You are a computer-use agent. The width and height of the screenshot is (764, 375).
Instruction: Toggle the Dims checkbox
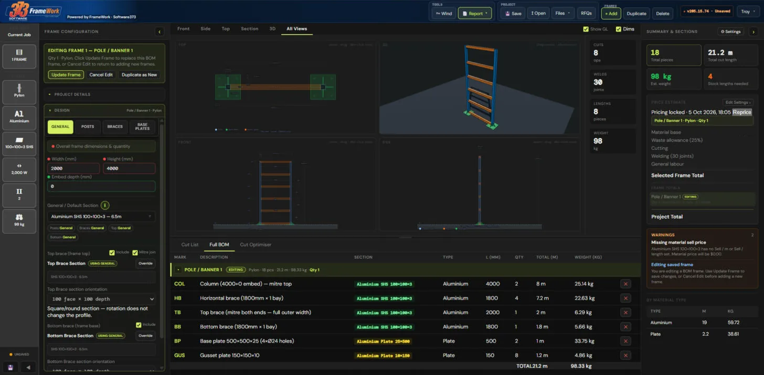pyautogui.click(x=618, y=29)
